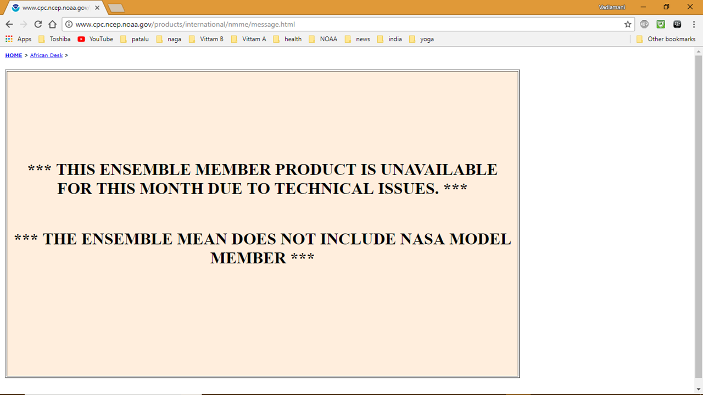Open the Apps shortcut in bookmarks bar
Screen dimensions: 703x395
pyautogui.click(x=19, y=39)
